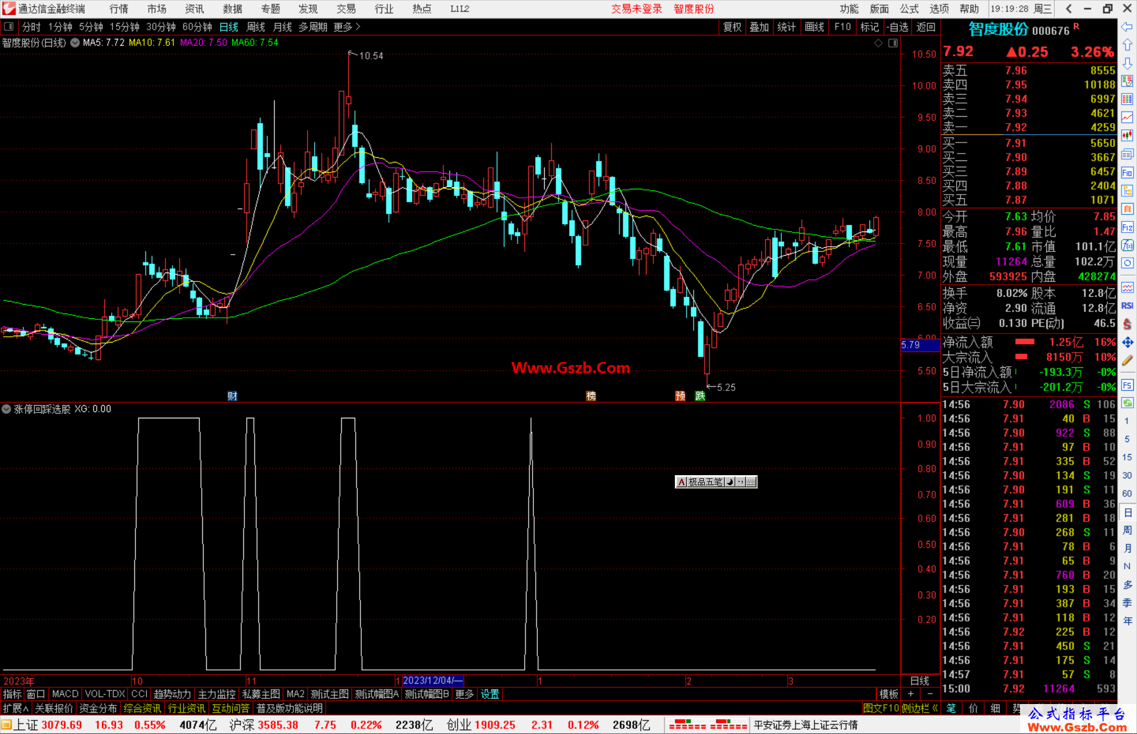This screenshot has height=734, width=1137.
Task: Select the 周 weekly period in sidebar
Action: [1127, 530]
